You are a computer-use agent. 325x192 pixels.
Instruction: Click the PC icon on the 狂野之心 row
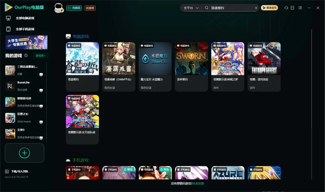tap(41, 122)
